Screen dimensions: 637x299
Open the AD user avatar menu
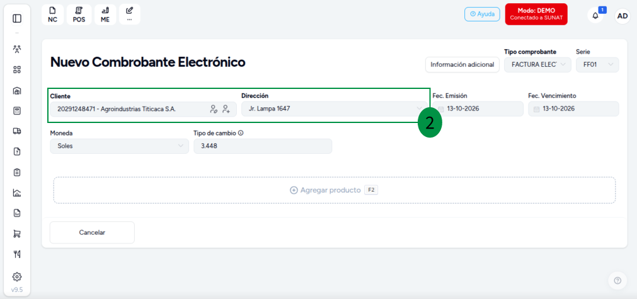(622, 16)
